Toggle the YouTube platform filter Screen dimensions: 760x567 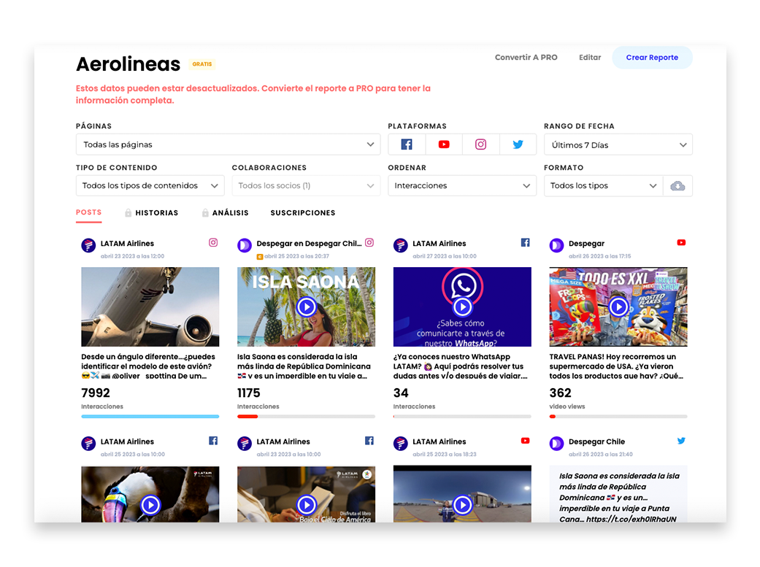coord(443,144)
